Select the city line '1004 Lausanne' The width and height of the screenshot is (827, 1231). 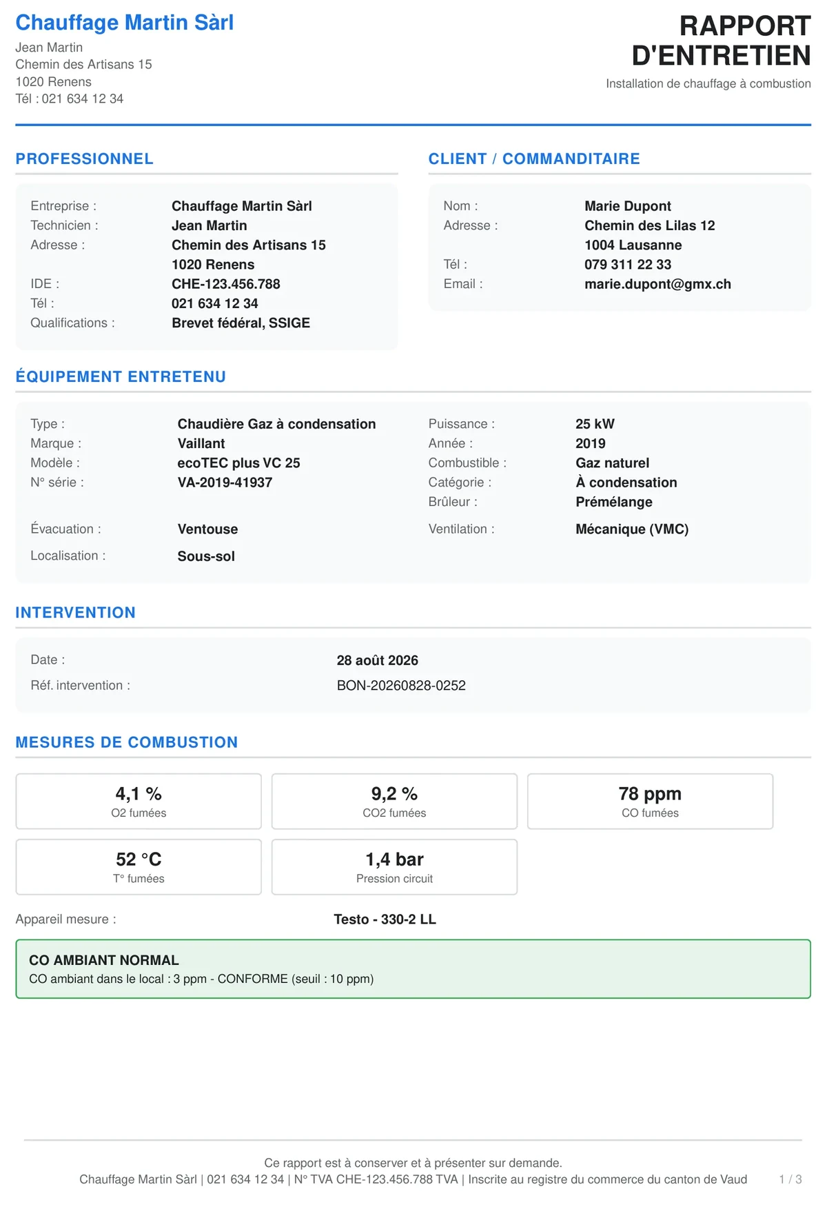633,245
